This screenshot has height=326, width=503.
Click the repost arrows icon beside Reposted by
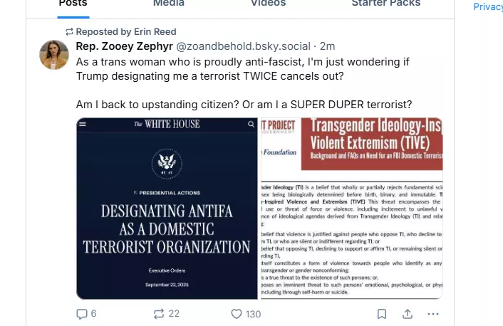click(x=69, y=32)
